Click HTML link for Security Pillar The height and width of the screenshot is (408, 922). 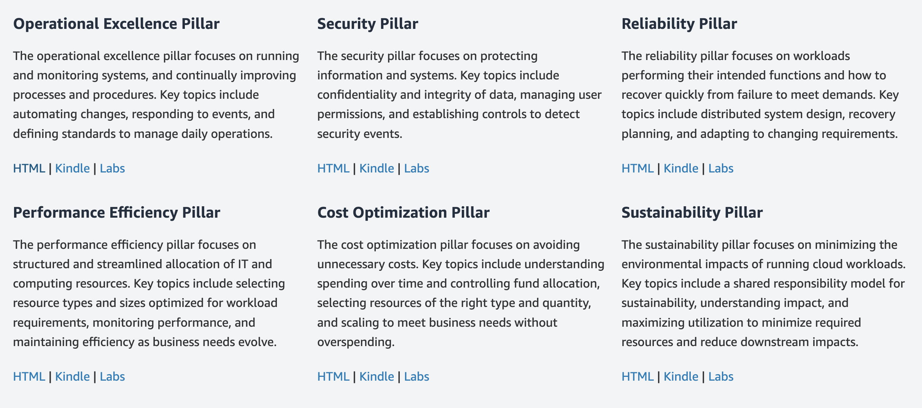(x=333, y=168)
